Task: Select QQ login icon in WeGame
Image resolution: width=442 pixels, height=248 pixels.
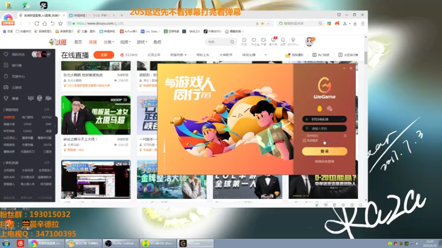Action: [x=319, y=109]
